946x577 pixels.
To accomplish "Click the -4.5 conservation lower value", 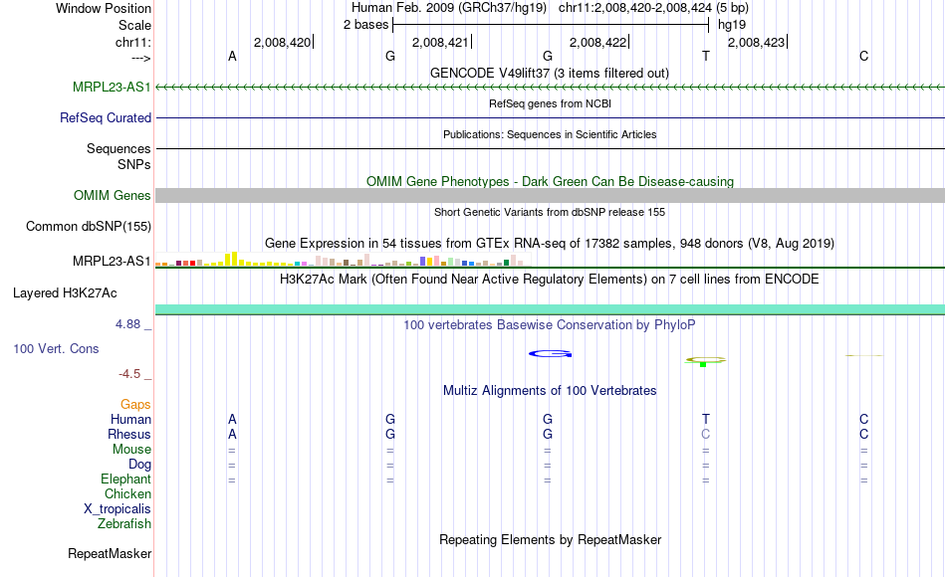I will pyautogui.click(x=129, y=374).
